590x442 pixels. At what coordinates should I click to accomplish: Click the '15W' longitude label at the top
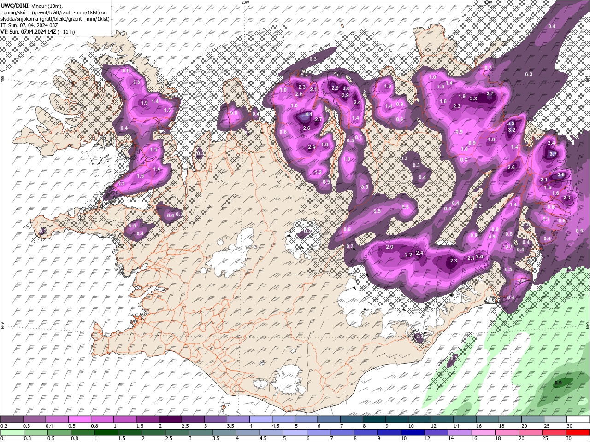(489, 2)
